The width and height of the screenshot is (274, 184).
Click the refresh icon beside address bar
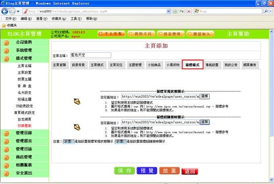pyautogui.click(x=176, y=11)
